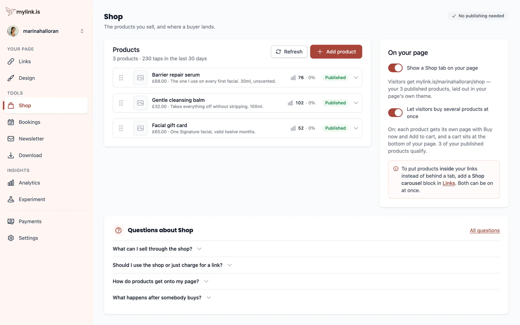Click the No publishing needed status badge
Viewport: 520px width, 325px height.
pyautogui.click(x=478, y=16)
